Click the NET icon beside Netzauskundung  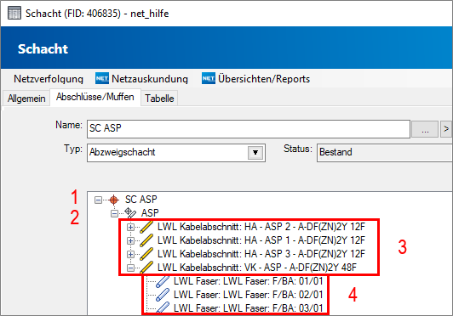tap(102, 78)
